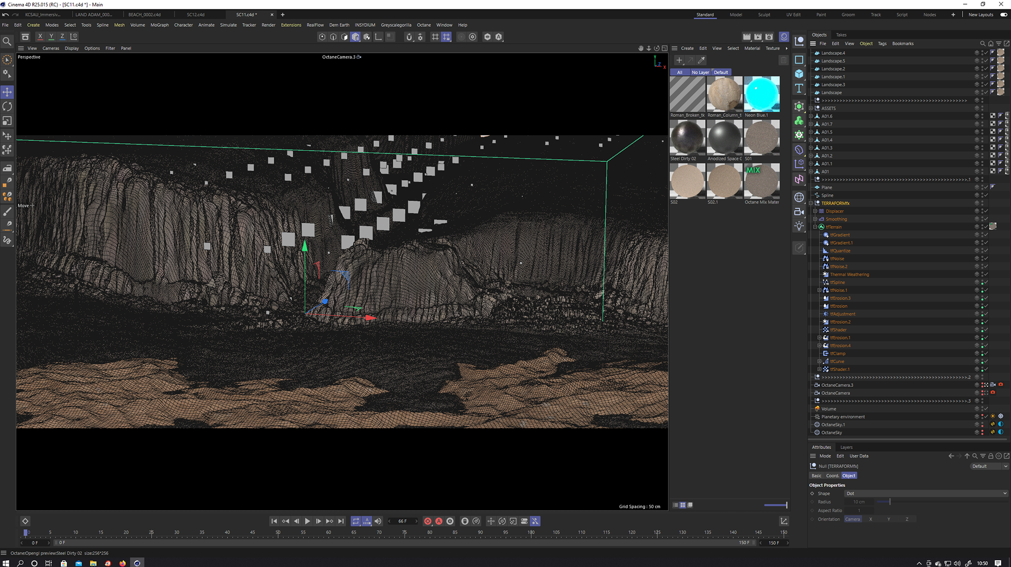Viewport: 1011px width, 567px height.
Task: Toggle the X axis lock
Action: [40, 37]
